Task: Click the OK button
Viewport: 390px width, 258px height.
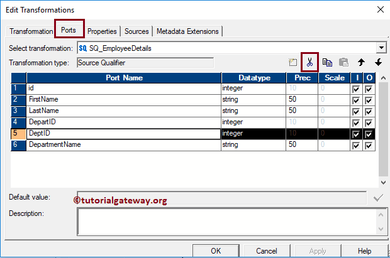Action: (216, 251)
